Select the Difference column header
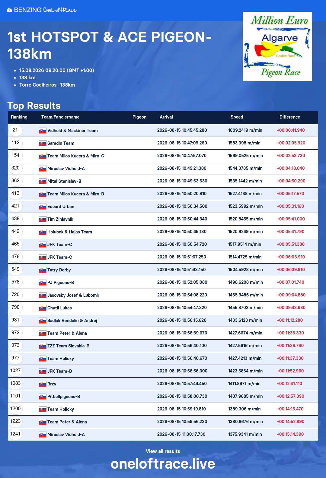326x478 pixels. pyautogui.click(x=290, y=117)
